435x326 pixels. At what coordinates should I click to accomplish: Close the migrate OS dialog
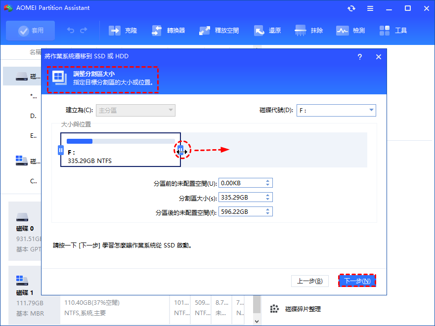coord(379,57)
